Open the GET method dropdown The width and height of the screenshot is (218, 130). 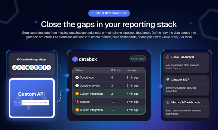pos(18,103)
